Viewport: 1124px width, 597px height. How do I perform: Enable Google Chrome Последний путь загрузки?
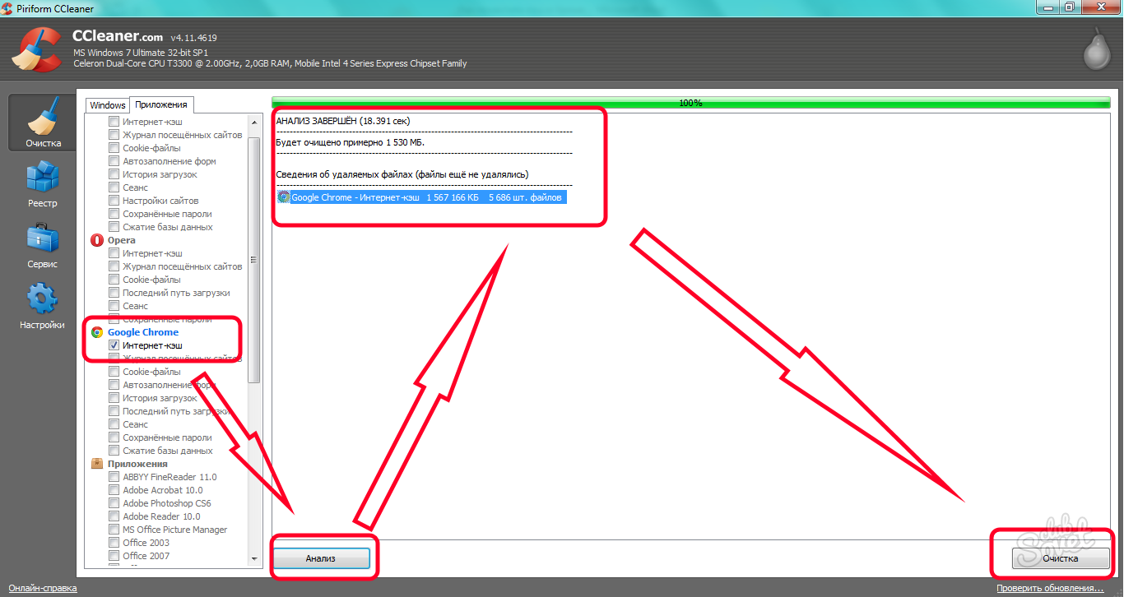pyautogui.click(x=114, y=411)
